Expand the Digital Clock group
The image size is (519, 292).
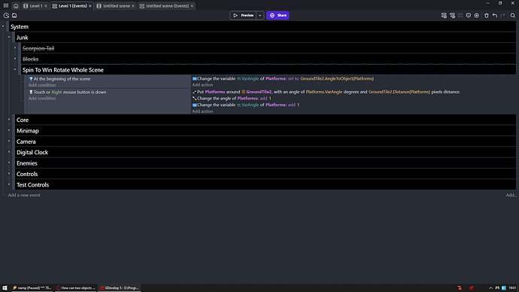(9, 152)
